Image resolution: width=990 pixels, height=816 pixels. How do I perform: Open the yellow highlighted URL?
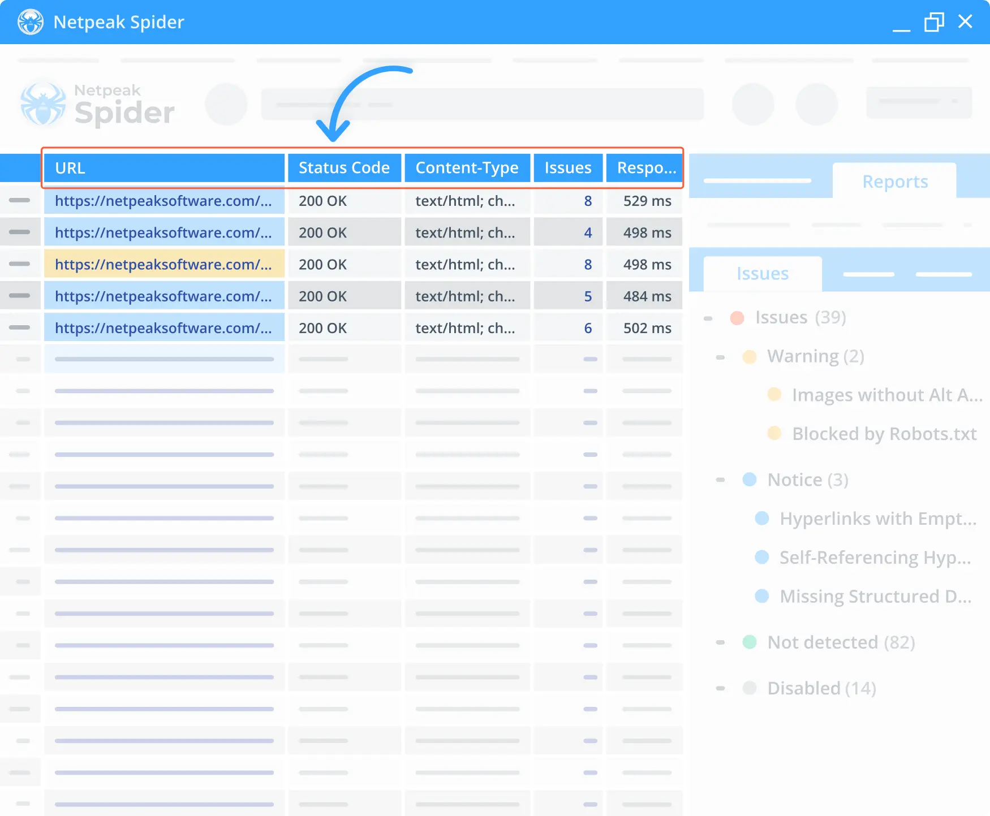click(163, 265)
